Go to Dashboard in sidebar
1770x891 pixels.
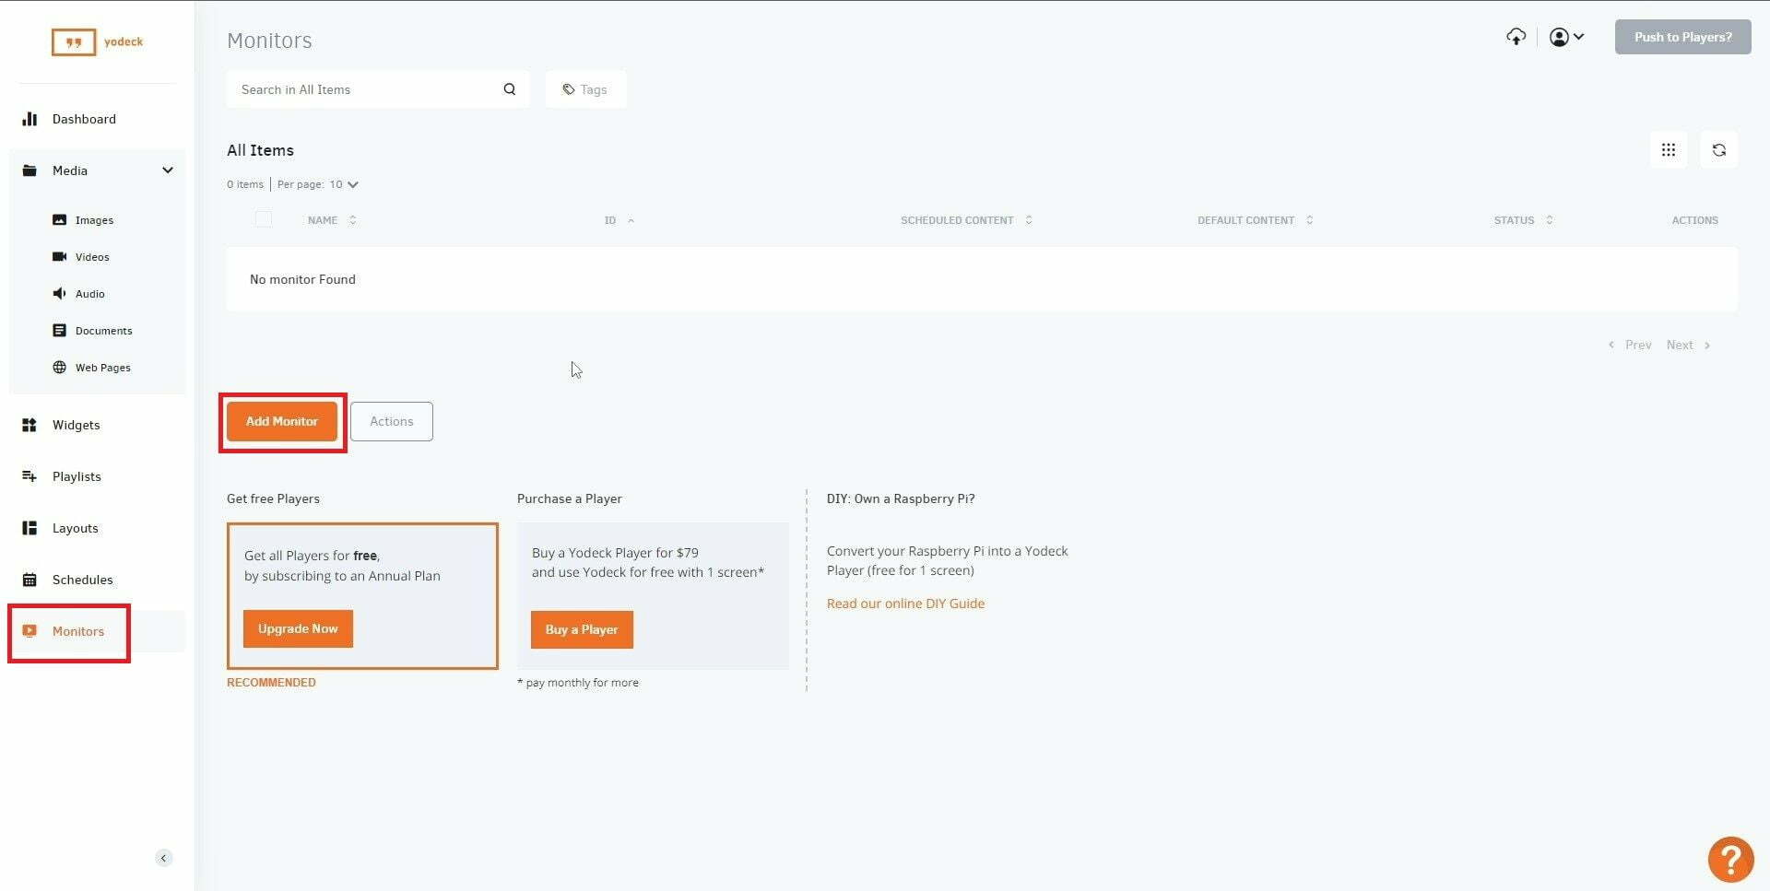[x=84, y=119]
